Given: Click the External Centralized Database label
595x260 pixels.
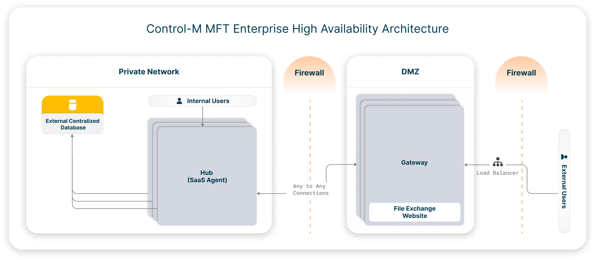Looking at the screenshot, I should tap(73, 124).
